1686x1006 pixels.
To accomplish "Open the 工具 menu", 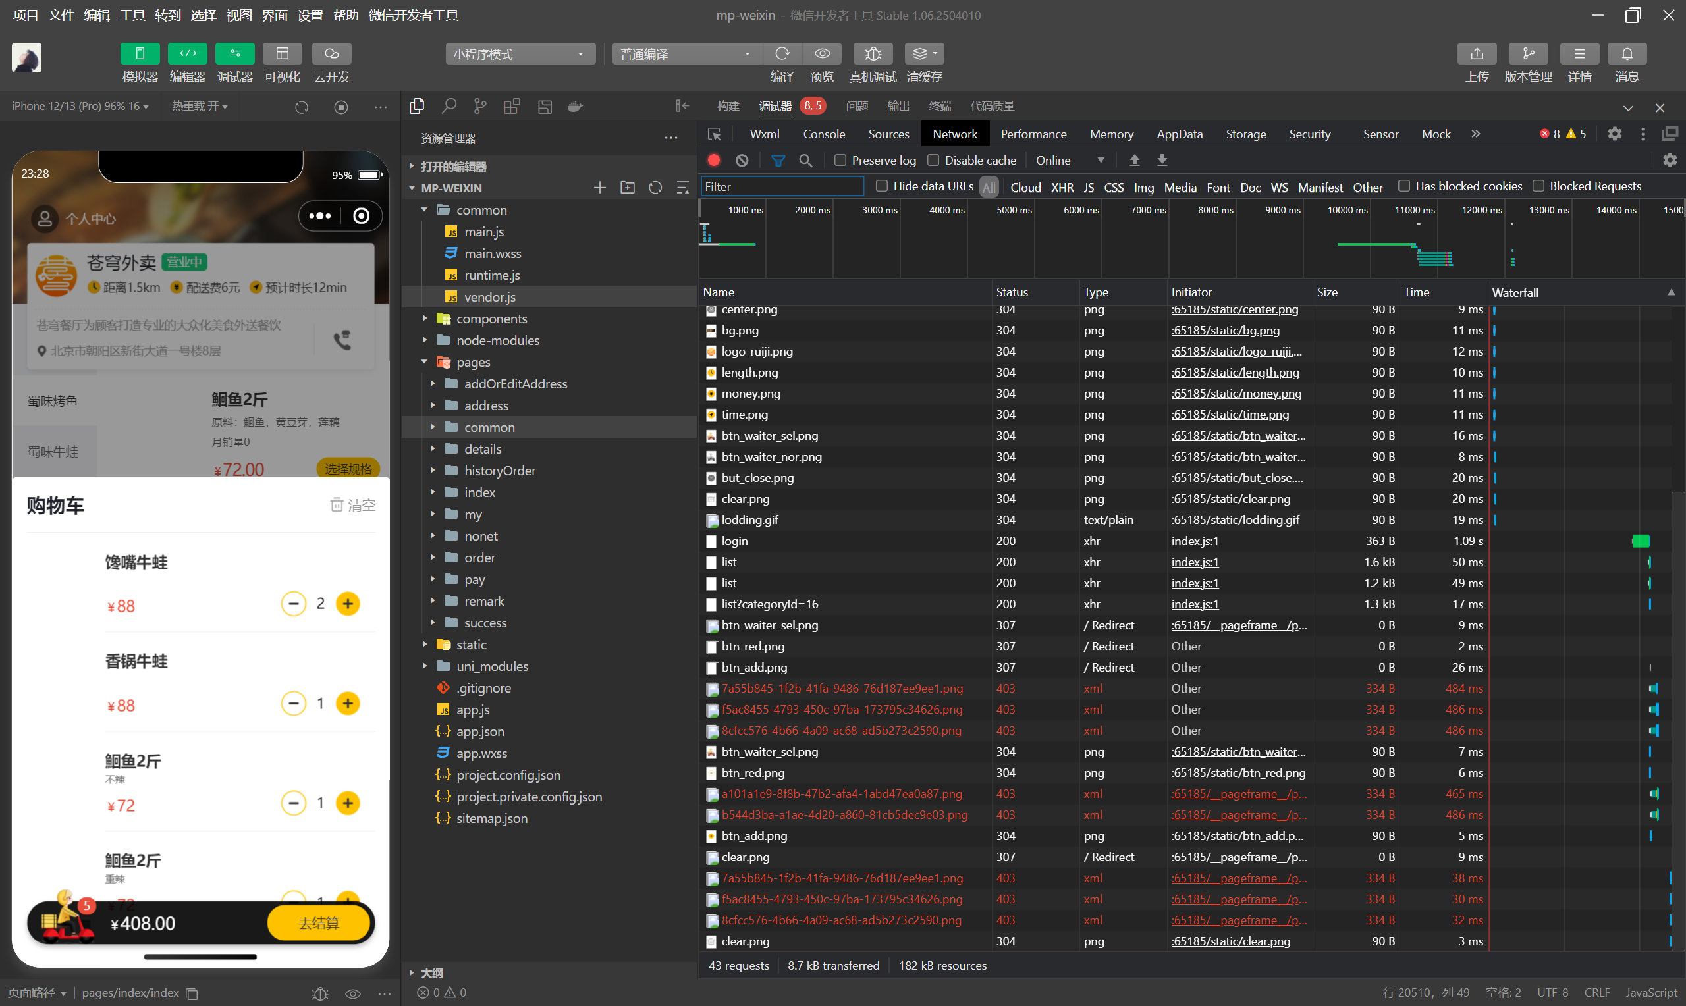I will tap(132, 15).
